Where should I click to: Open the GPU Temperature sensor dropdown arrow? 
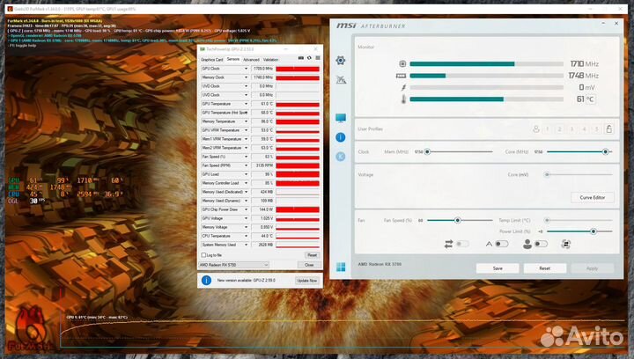246,104
